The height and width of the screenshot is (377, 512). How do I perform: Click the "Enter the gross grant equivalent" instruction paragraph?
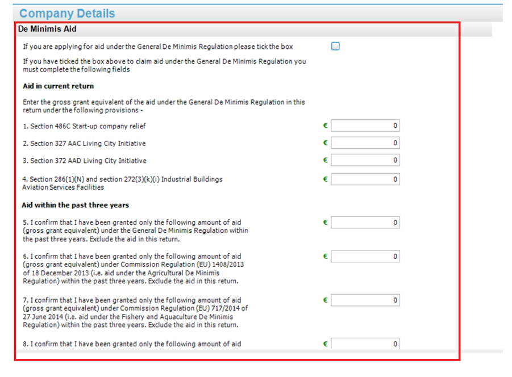tap(164, 106)
